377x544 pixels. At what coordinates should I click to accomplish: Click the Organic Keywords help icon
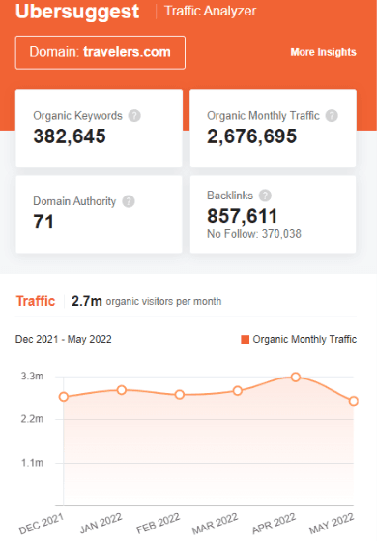(x=134, y=116)
